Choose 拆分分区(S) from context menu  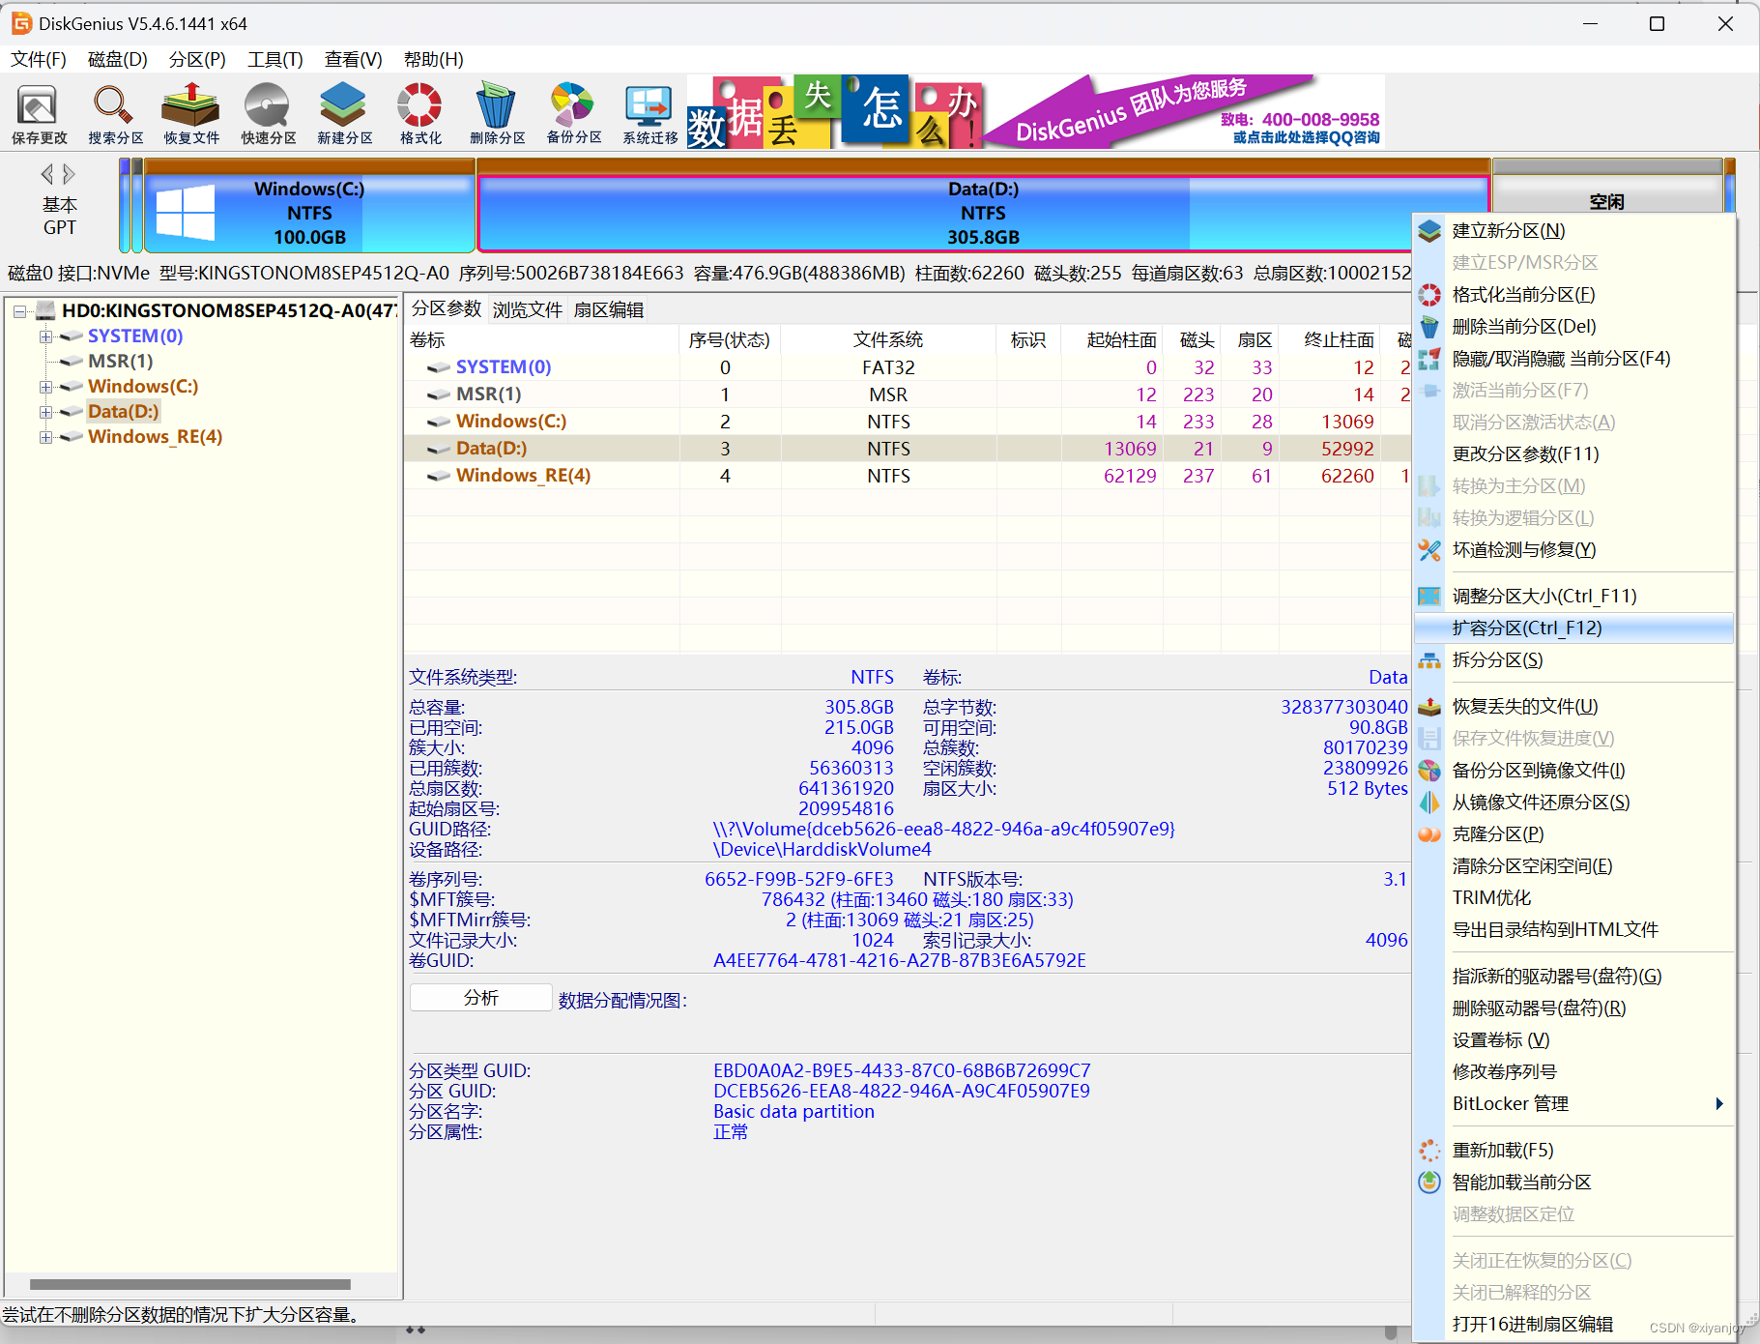1573,659
